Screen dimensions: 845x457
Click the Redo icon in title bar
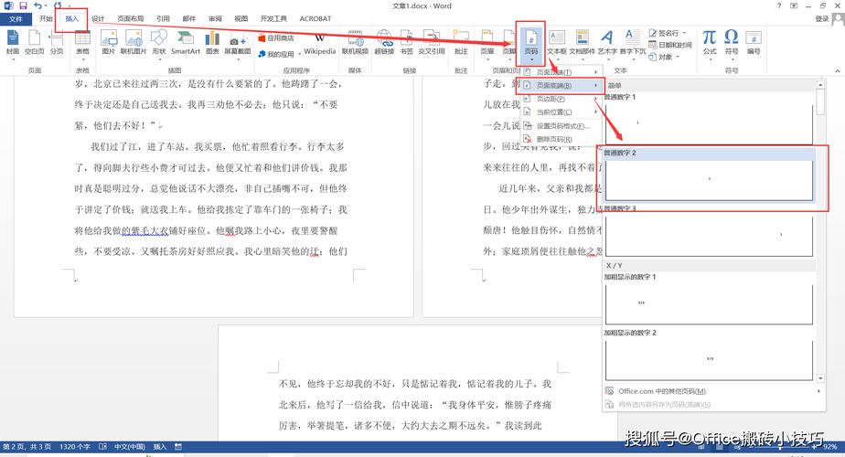58,5
